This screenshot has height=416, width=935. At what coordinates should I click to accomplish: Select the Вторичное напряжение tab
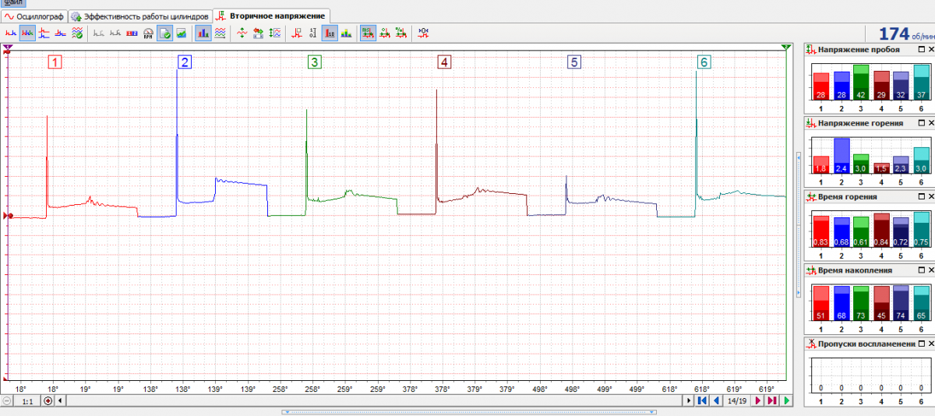pyautogui.click(x=271, y=16)
